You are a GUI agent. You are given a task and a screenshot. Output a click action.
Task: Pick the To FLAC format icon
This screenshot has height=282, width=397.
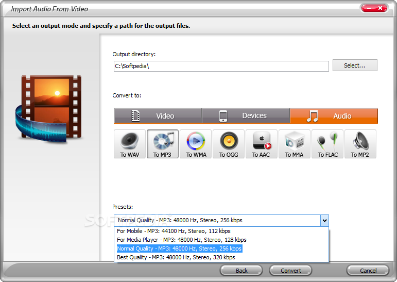point(327,144)
